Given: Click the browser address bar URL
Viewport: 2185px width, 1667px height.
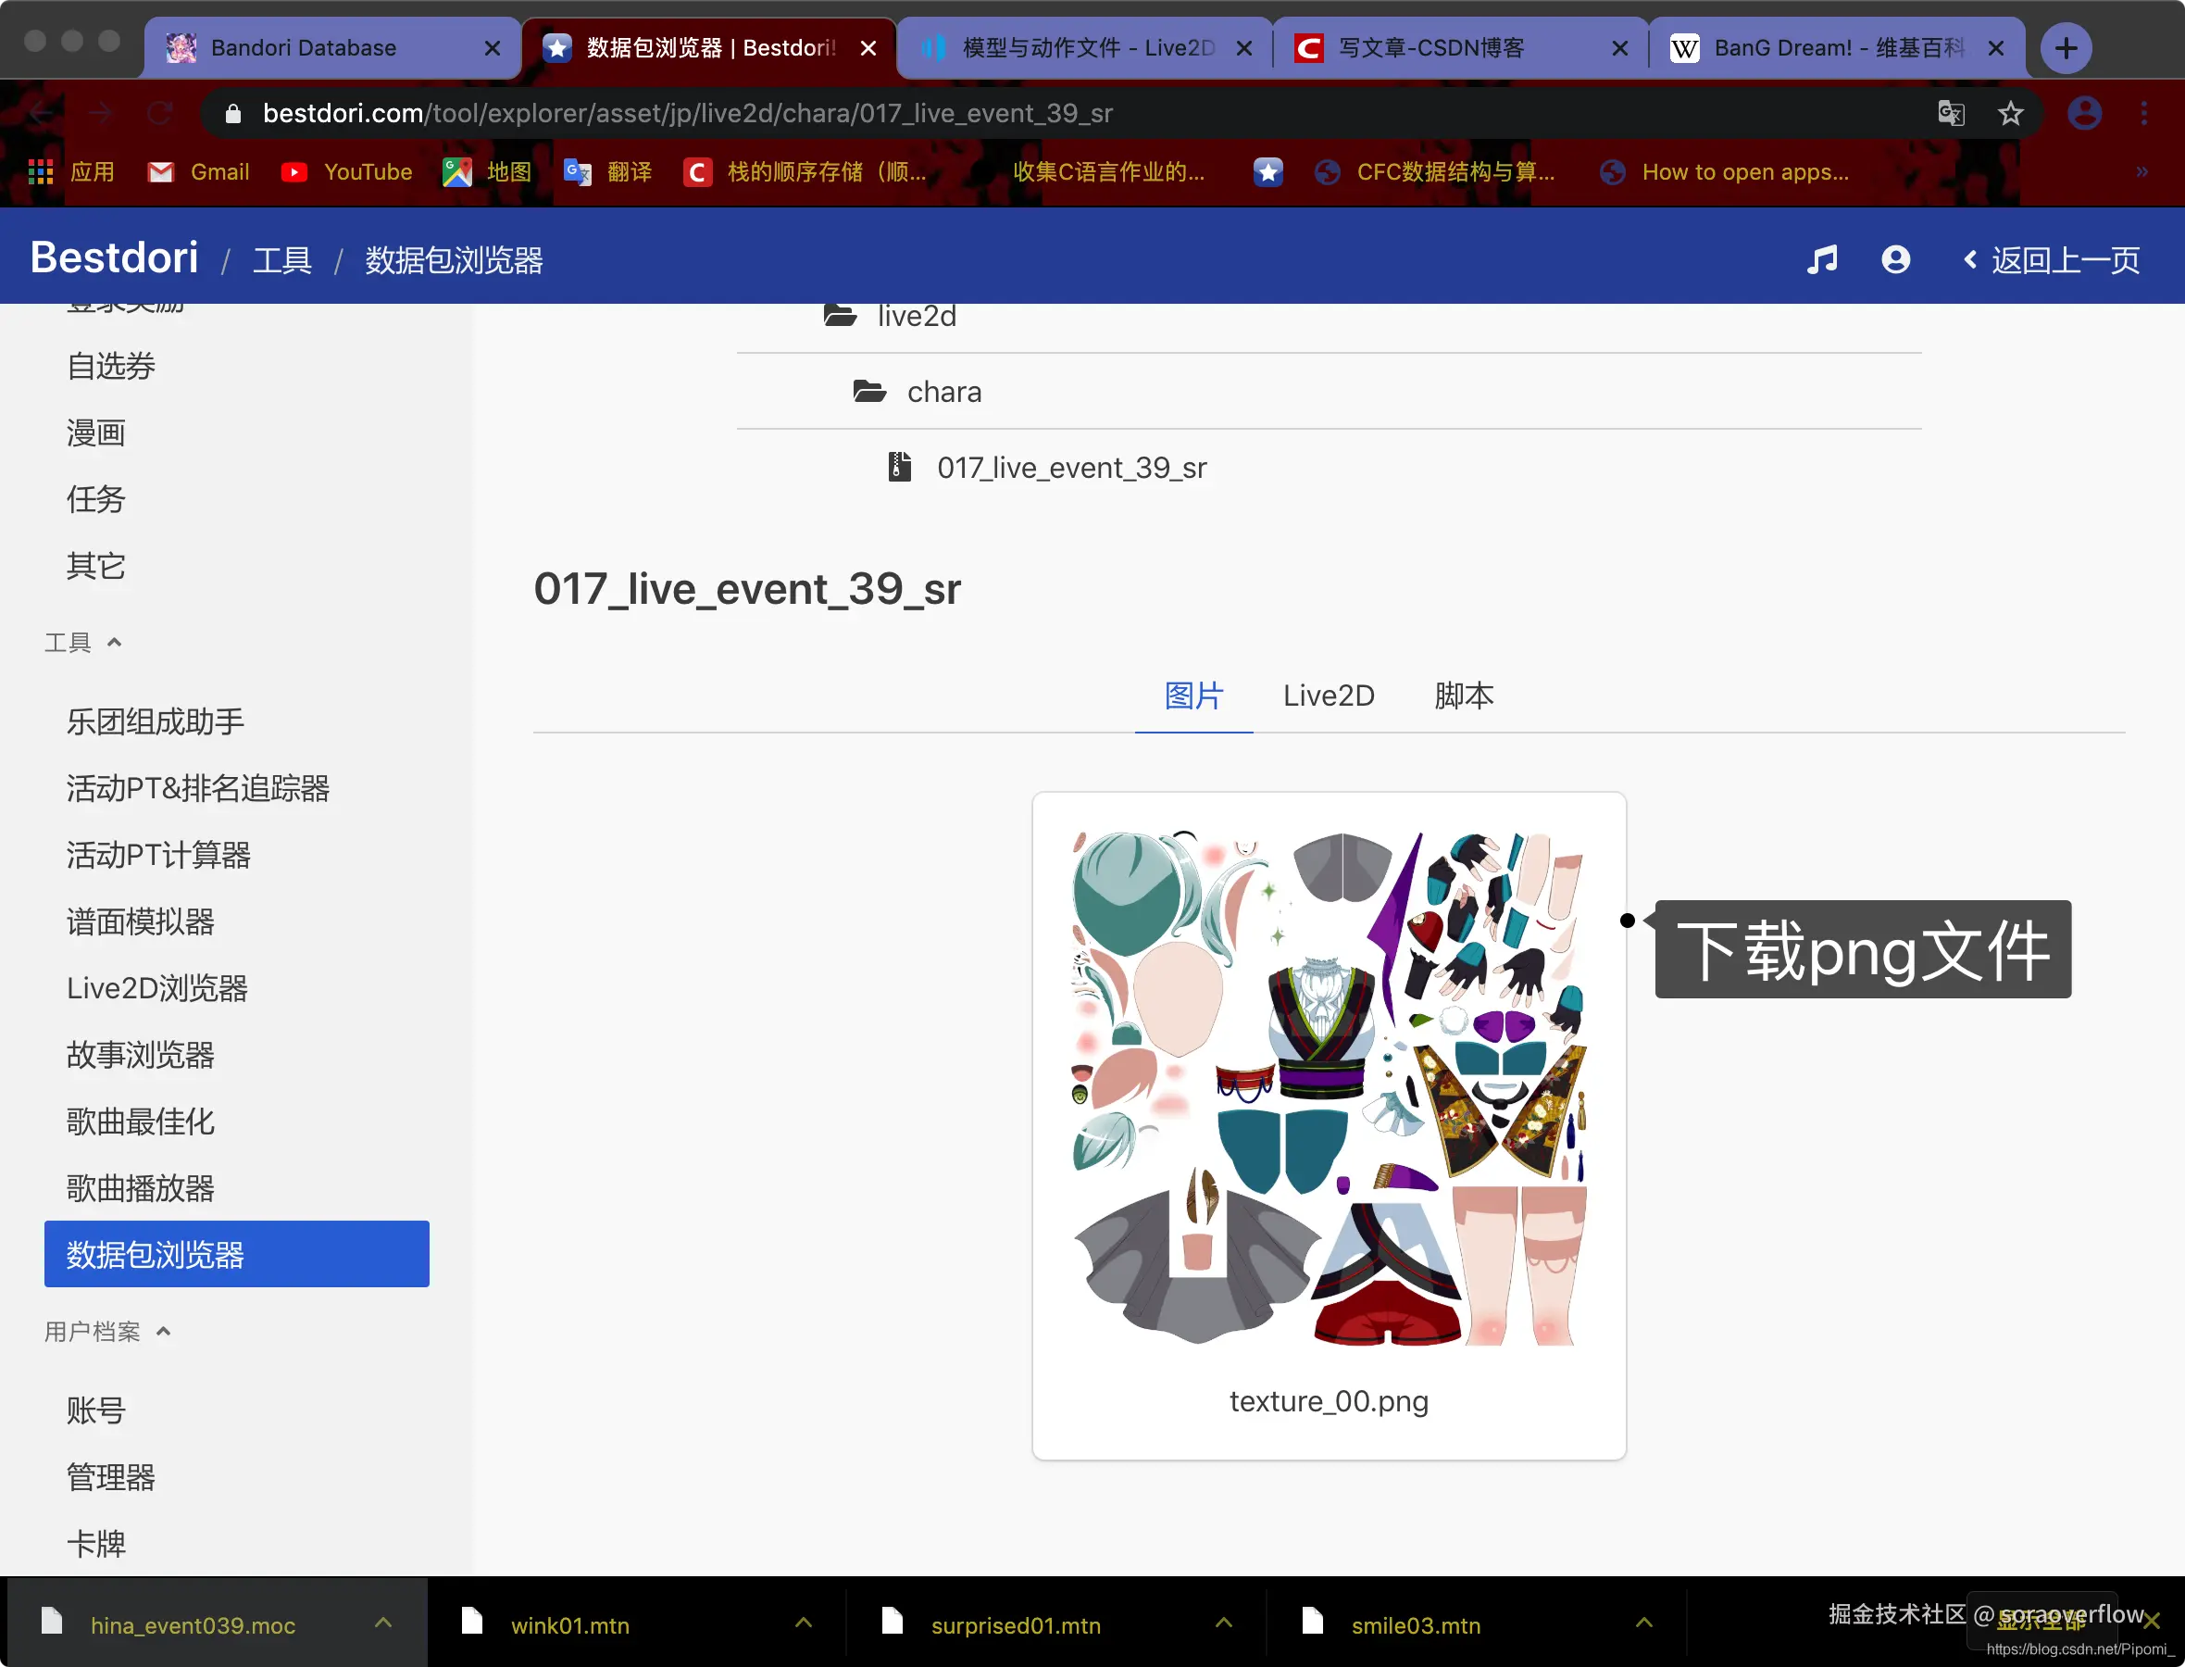Looking at the screenshot, I should (x=686, y=114).
